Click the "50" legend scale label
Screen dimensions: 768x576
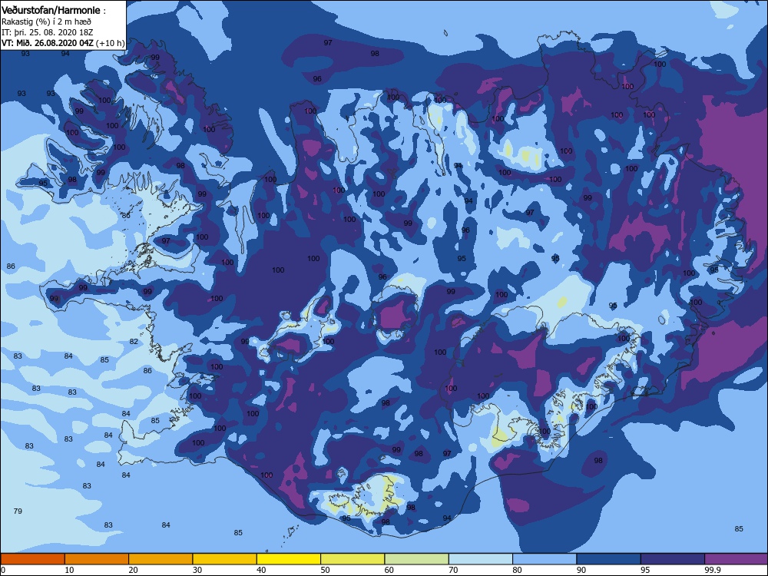point(325,570)
